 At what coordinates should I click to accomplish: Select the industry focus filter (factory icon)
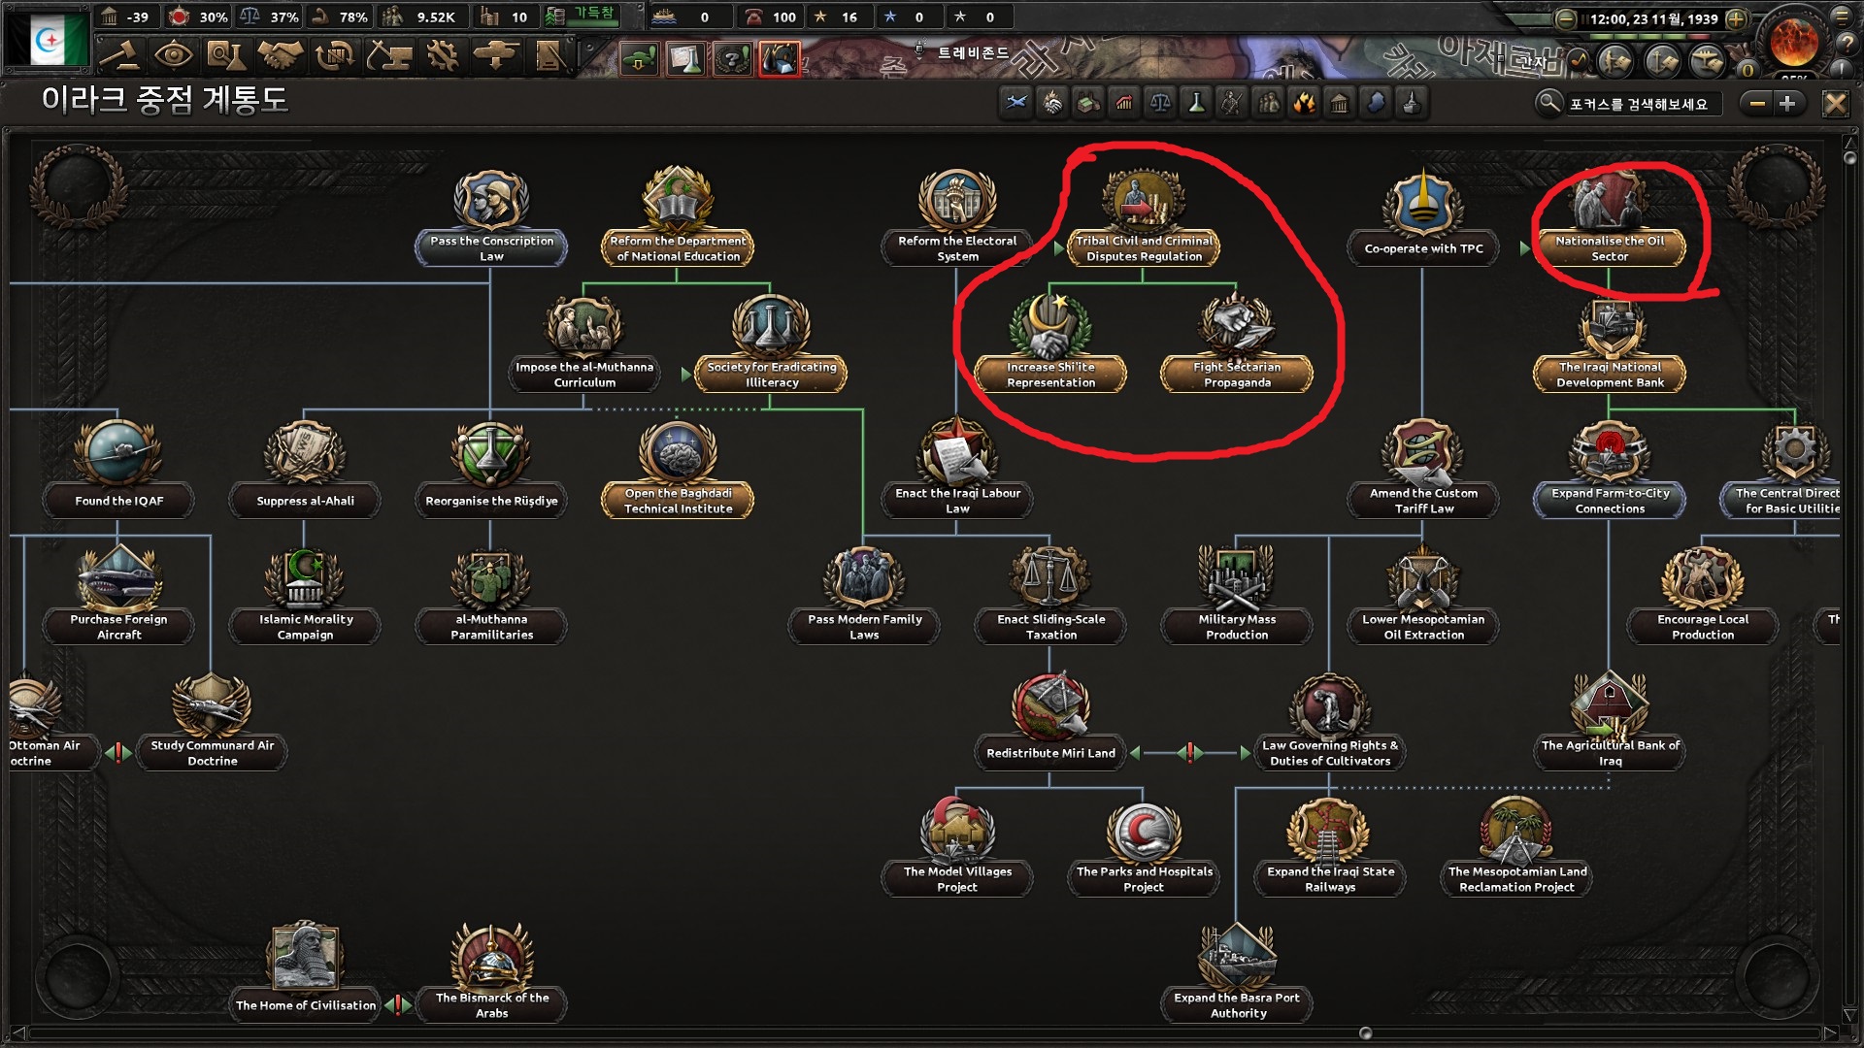pyautogui.click(x=1086, y=103)
